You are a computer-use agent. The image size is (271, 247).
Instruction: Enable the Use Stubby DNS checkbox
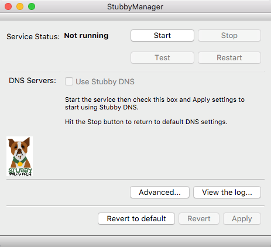pyautogui.click(x=69, y=81)
